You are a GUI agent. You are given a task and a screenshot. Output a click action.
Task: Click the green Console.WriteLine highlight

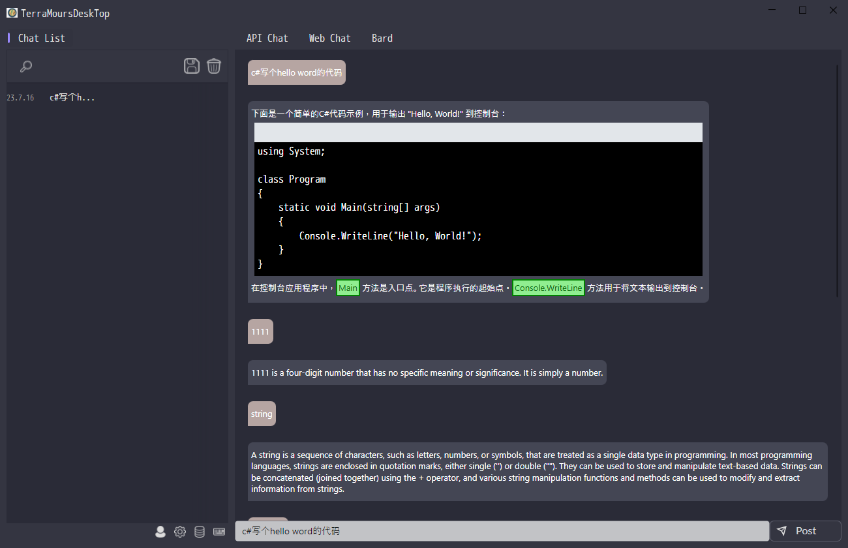(548, 287)
